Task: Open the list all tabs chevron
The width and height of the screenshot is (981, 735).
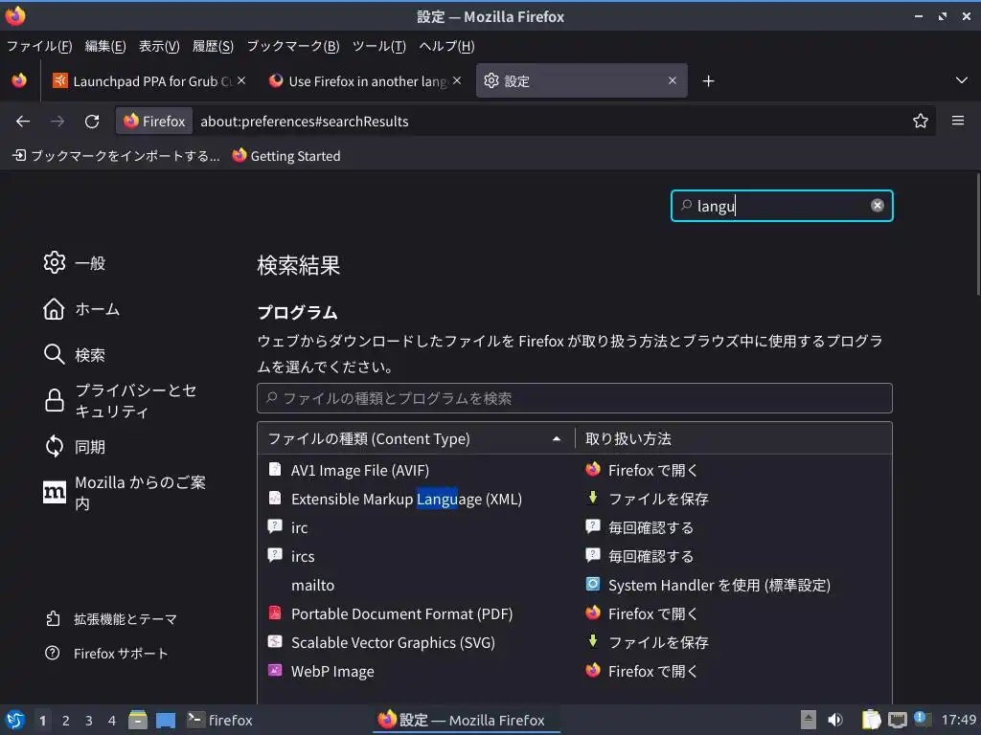Action: [962, 80]
